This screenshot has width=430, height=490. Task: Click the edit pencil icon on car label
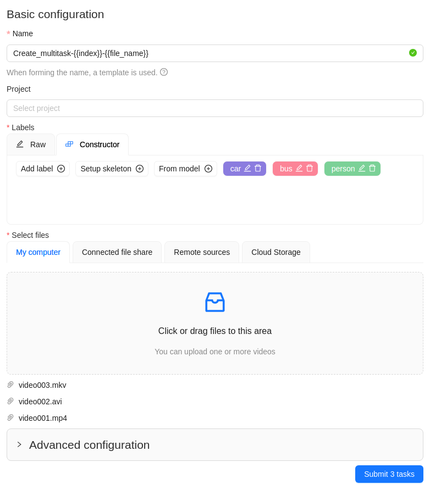pyautogui.click(x=247, y=168)
